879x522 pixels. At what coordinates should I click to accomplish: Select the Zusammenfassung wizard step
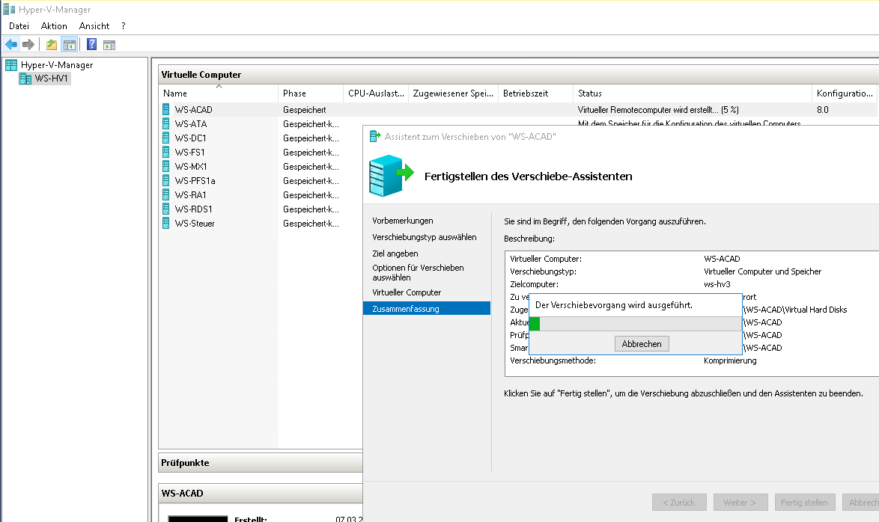tap(427, 309)
